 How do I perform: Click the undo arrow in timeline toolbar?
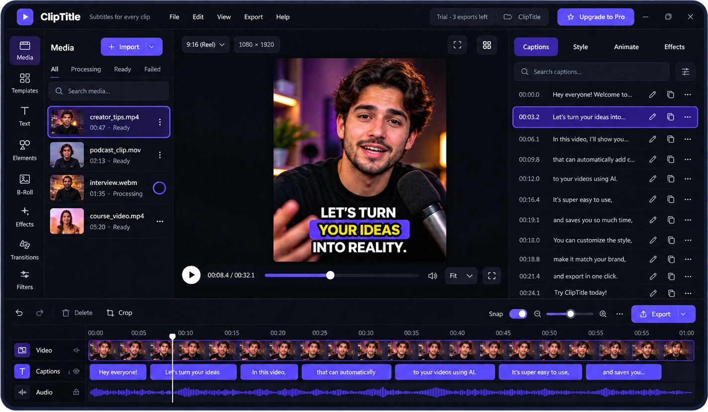coord(19,313)
